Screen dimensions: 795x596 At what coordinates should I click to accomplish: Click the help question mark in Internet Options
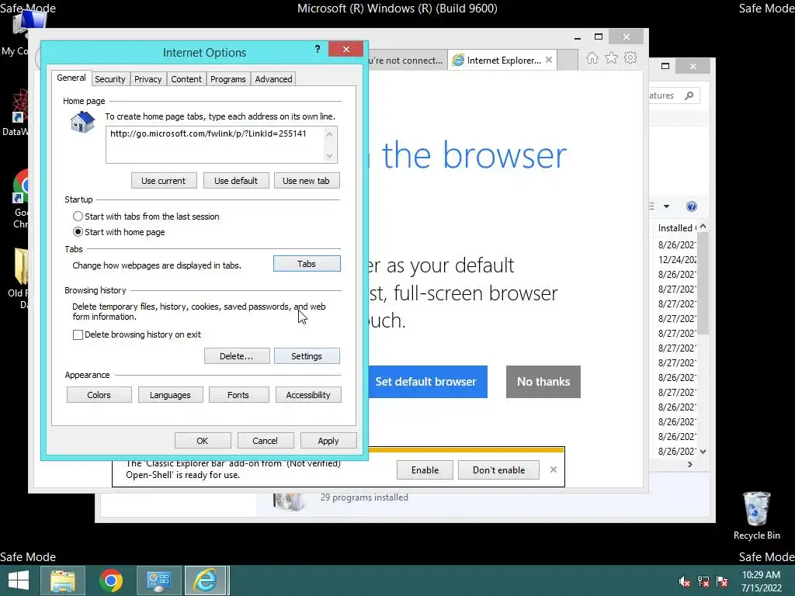click(318, 49)
